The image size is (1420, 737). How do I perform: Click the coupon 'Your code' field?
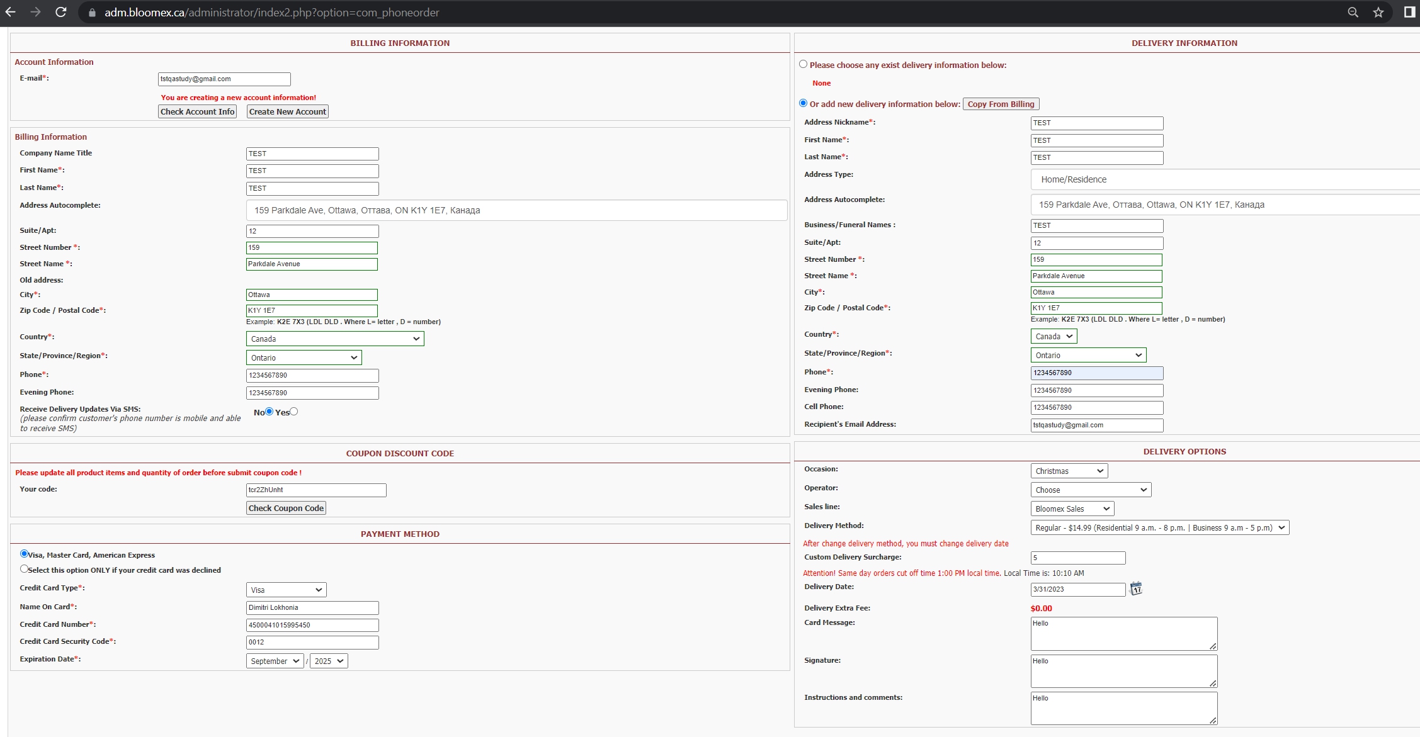click(x=316, y=490)
